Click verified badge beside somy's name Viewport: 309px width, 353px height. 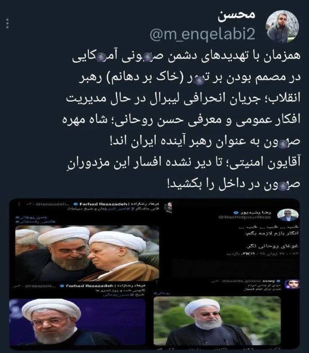tap(278, 281)
